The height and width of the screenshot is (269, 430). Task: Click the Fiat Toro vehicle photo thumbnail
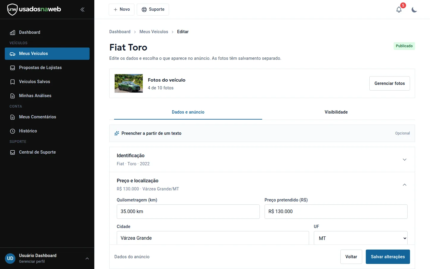pyautogui.click(x=129, y=83)
